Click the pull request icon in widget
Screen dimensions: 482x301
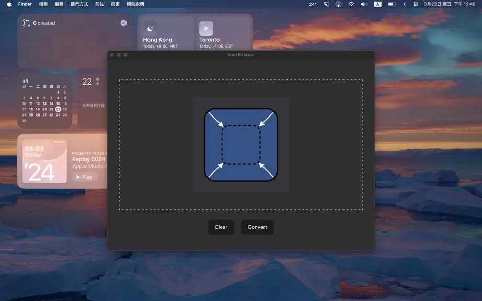(27, 22)
